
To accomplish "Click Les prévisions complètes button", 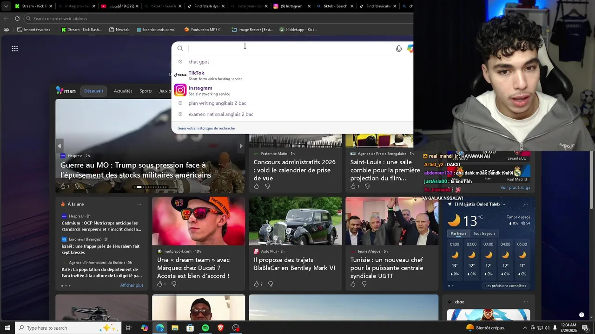I will click(x=506, y=286).
